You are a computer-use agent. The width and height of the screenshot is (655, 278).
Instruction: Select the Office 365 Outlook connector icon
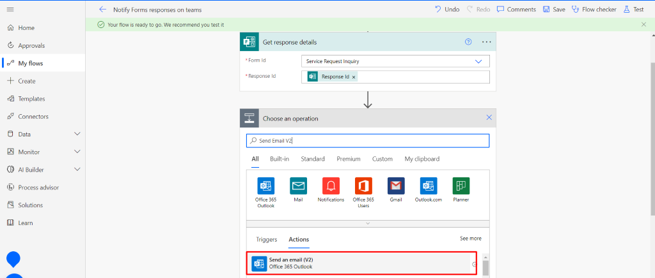[x=265, y=186]
